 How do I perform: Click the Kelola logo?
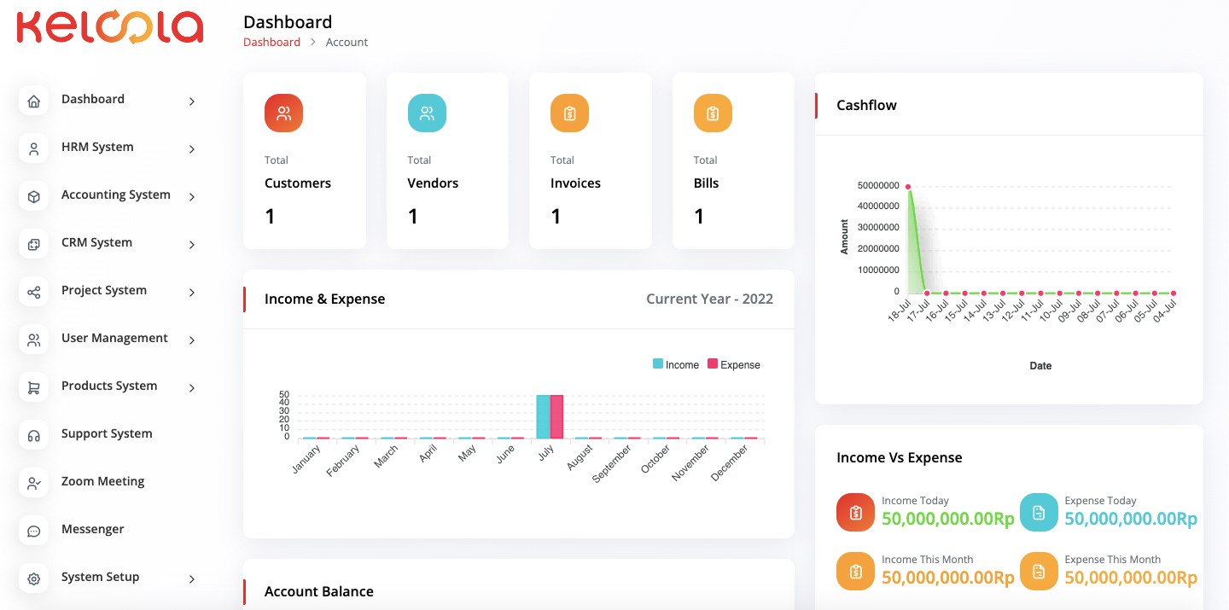point(110,27)
